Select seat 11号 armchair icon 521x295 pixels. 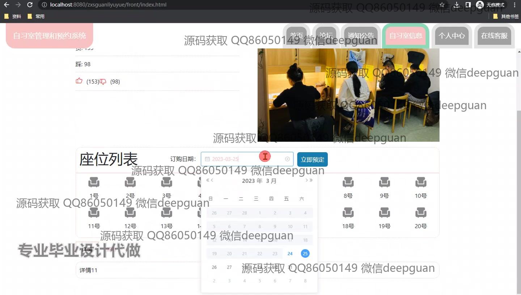(x=94, y=213)
